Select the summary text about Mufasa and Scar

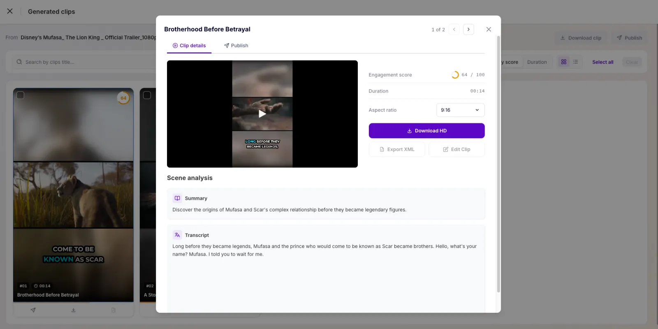[289, 210]
